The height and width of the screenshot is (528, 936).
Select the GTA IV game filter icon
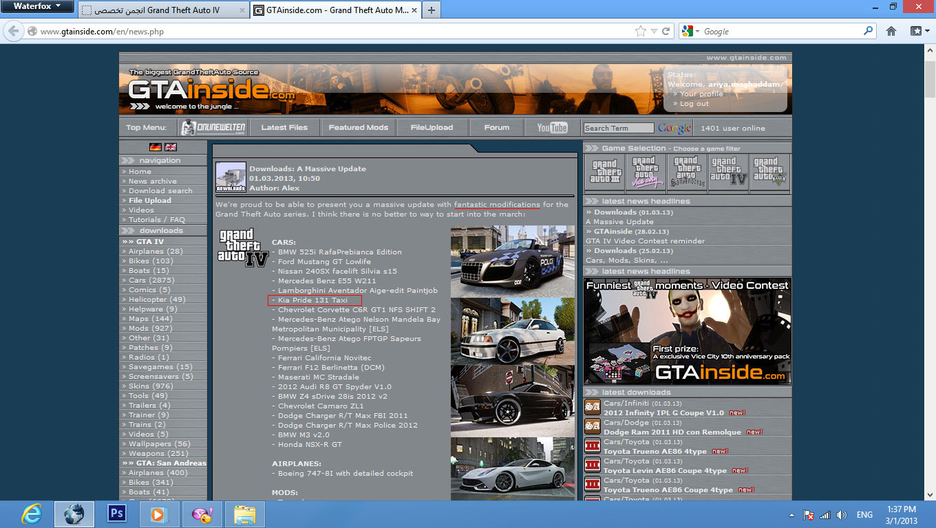click(728, 173)
